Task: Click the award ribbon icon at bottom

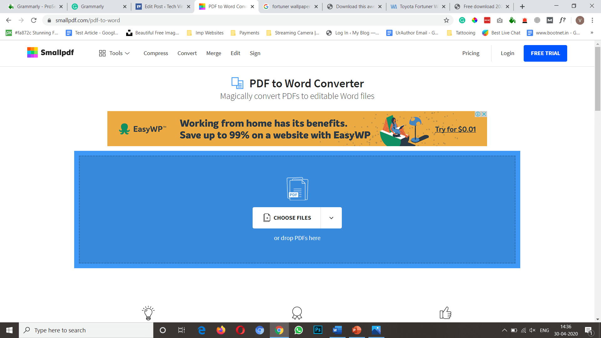Action: click(x=297, y=313)
